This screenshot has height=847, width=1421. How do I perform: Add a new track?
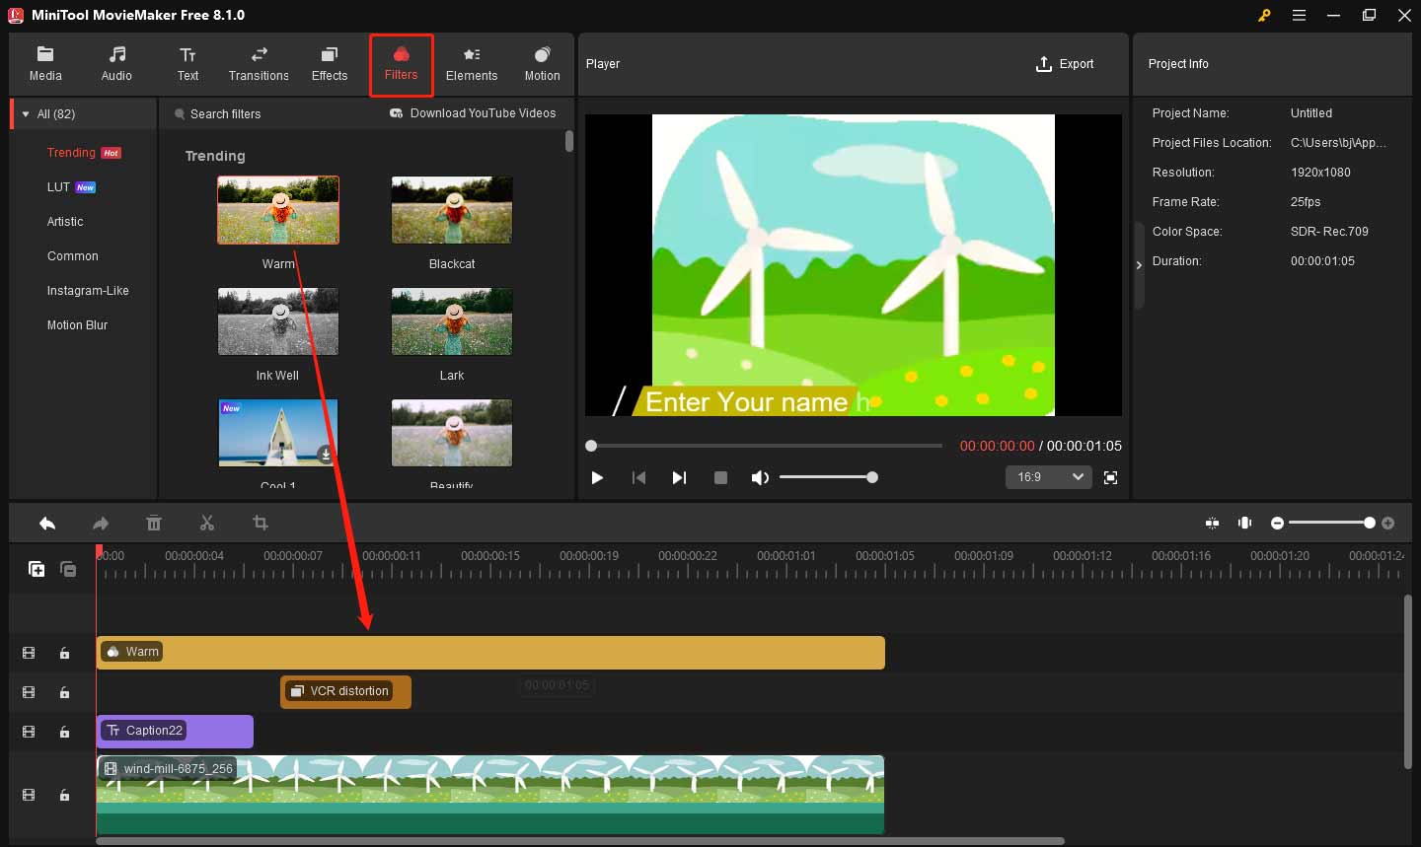coord(37,569)
